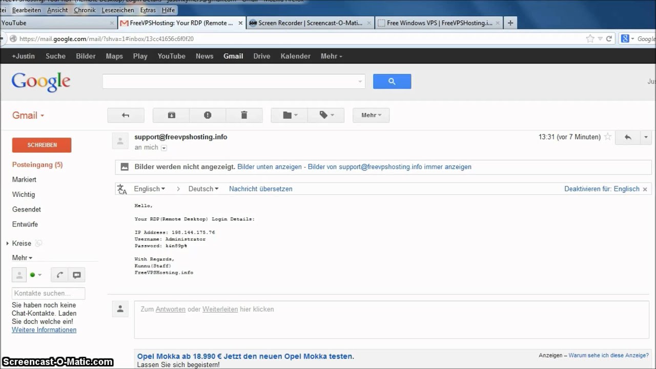This screenshot has height=369, width=656.
Task: Click the Google logo
Action: (41, 82)
